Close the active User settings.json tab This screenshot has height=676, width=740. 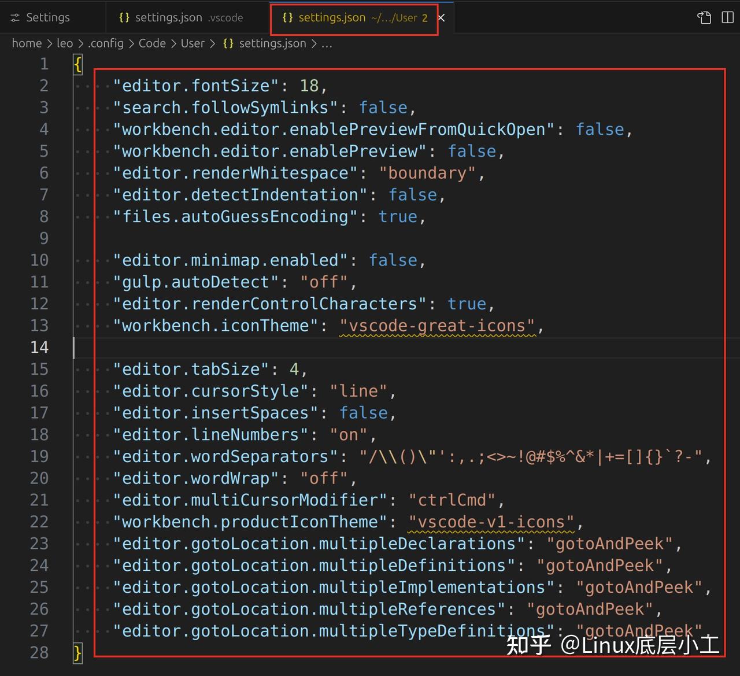441,17
